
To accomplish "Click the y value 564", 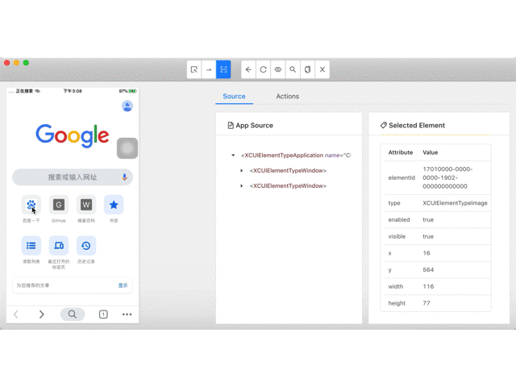I will click(x=428, y=270).
